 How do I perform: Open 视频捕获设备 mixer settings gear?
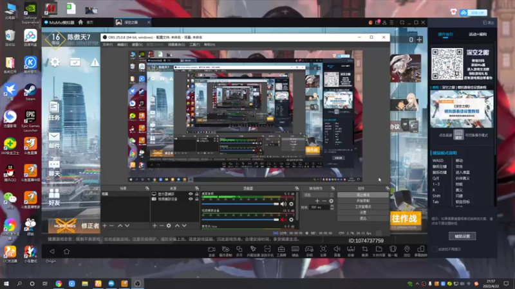coord(292,220)
